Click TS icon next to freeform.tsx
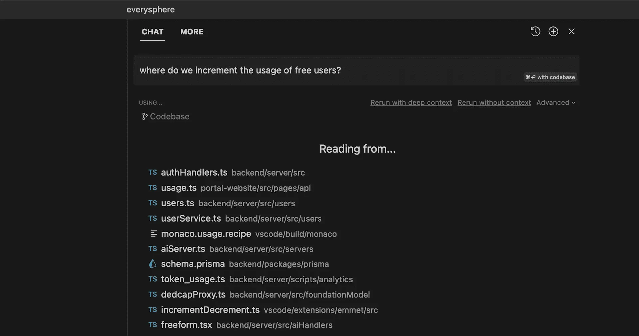Screen dimensions: 639x336 click(x=153, y=325)
